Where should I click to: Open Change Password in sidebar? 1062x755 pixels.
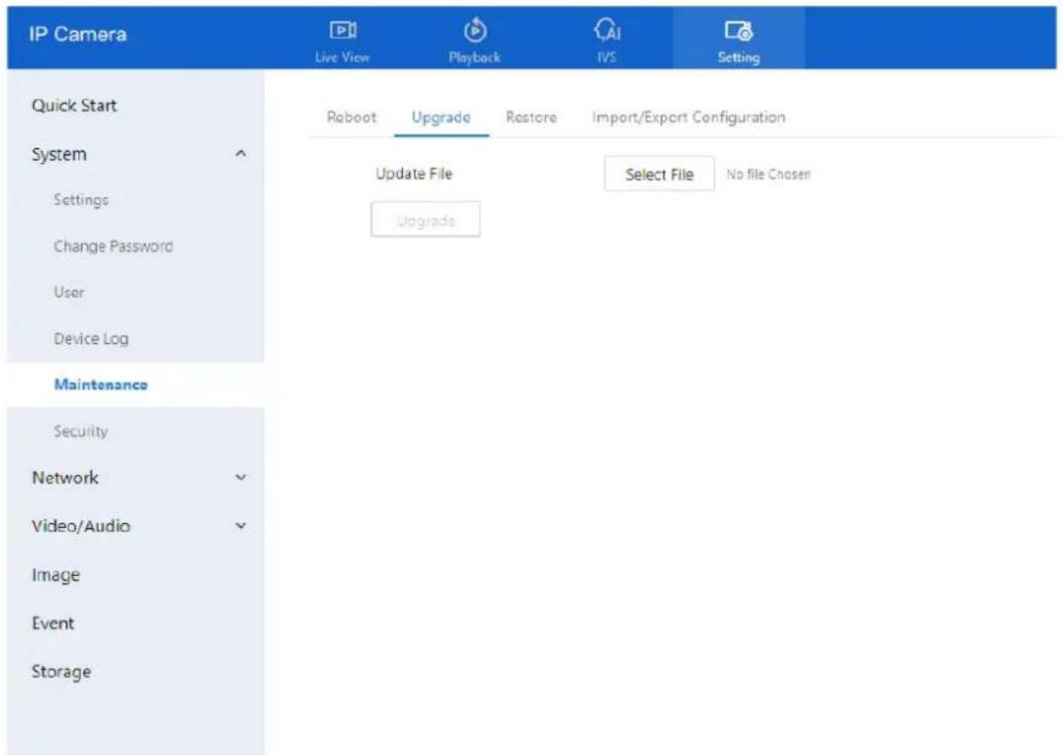(x=113, y=246)
